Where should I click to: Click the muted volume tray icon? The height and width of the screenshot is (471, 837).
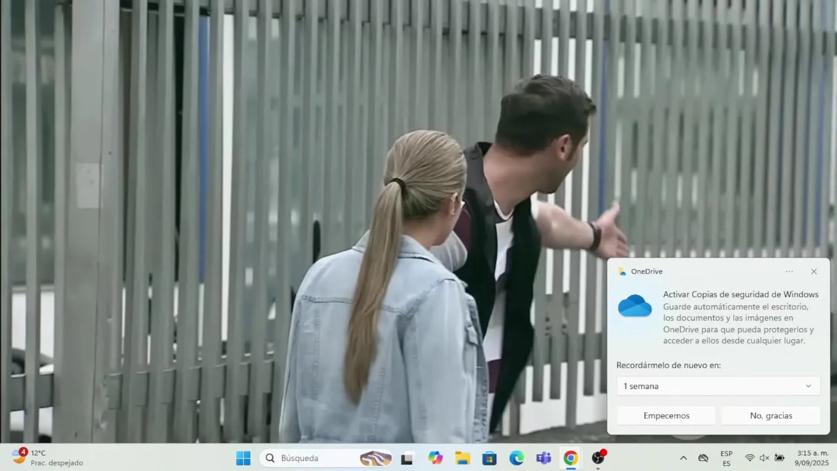click(764, 458)
